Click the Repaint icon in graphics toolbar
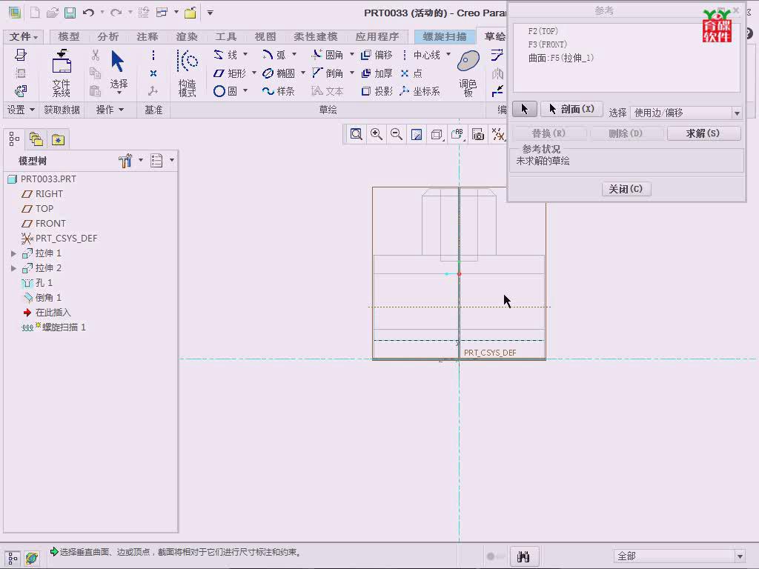759x569 pixels. tap(417, 134)
